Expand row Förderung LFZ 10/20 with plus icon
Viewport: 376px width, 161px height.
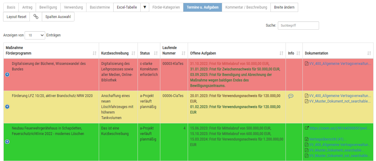7,107
